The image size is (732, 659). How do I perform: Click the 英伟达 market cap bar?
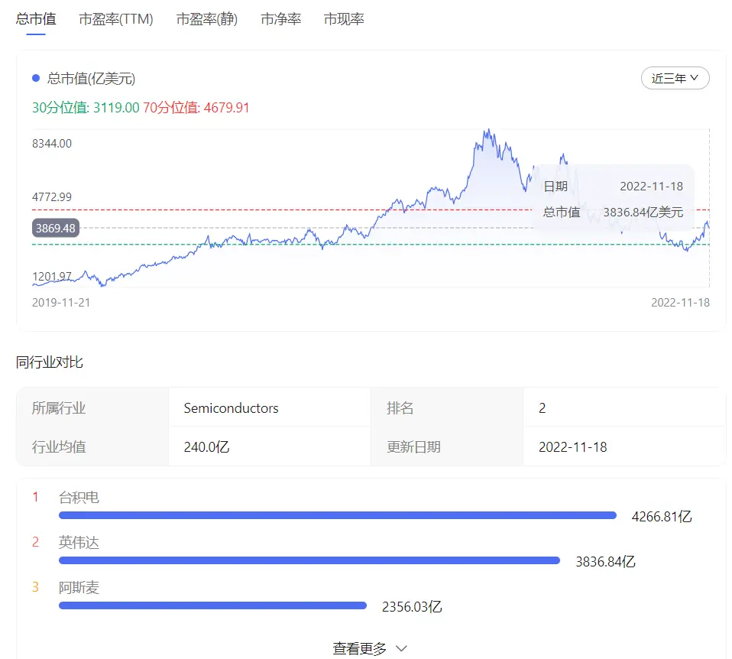tap(309, 560)
